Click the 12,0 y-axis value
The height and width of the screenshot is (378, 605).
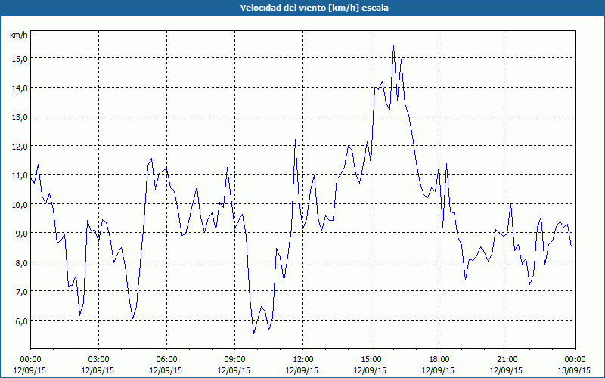tap(20, 146)
